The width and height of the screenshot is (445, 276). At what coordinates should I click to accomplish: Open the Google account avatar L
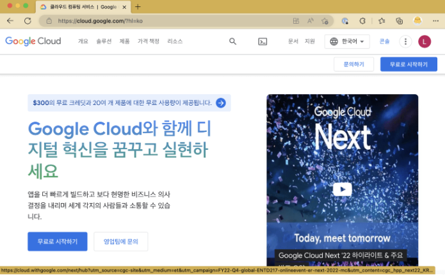(425, 42)
